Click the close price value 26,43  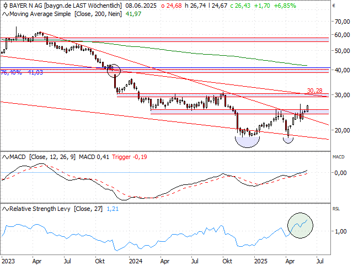pos(243,6)
